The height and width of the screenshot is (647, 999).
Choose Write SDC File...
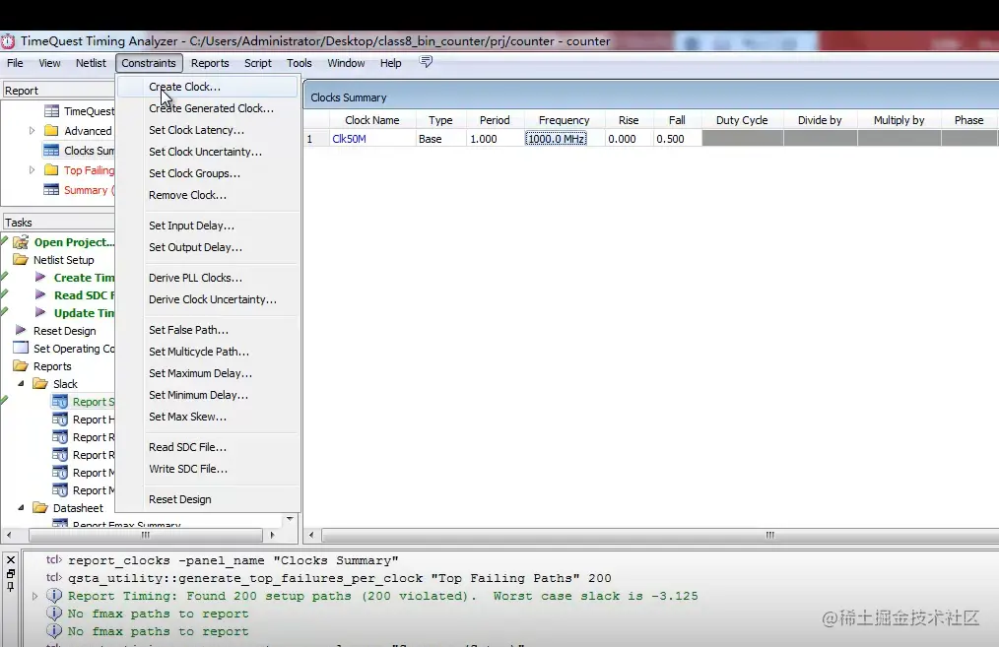coord(208,469)
